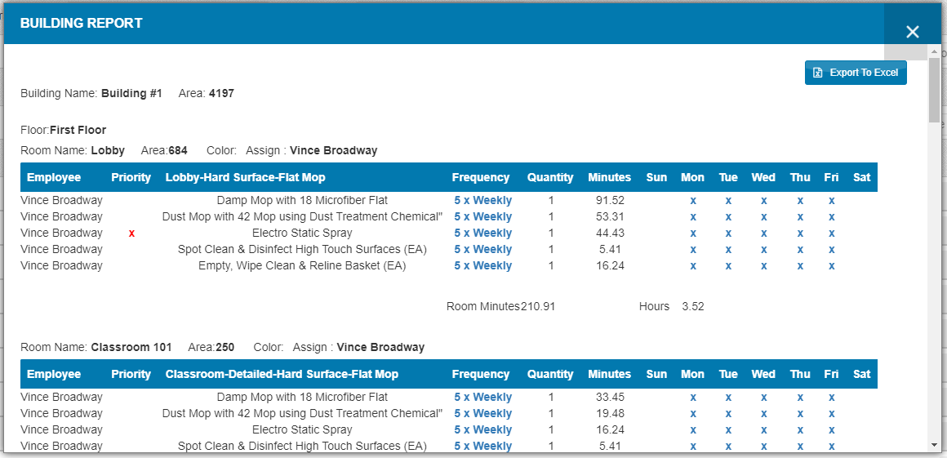Screen dimensions: 947x458
Task: Close the Building Report dialog
Action: click(912, 32)
